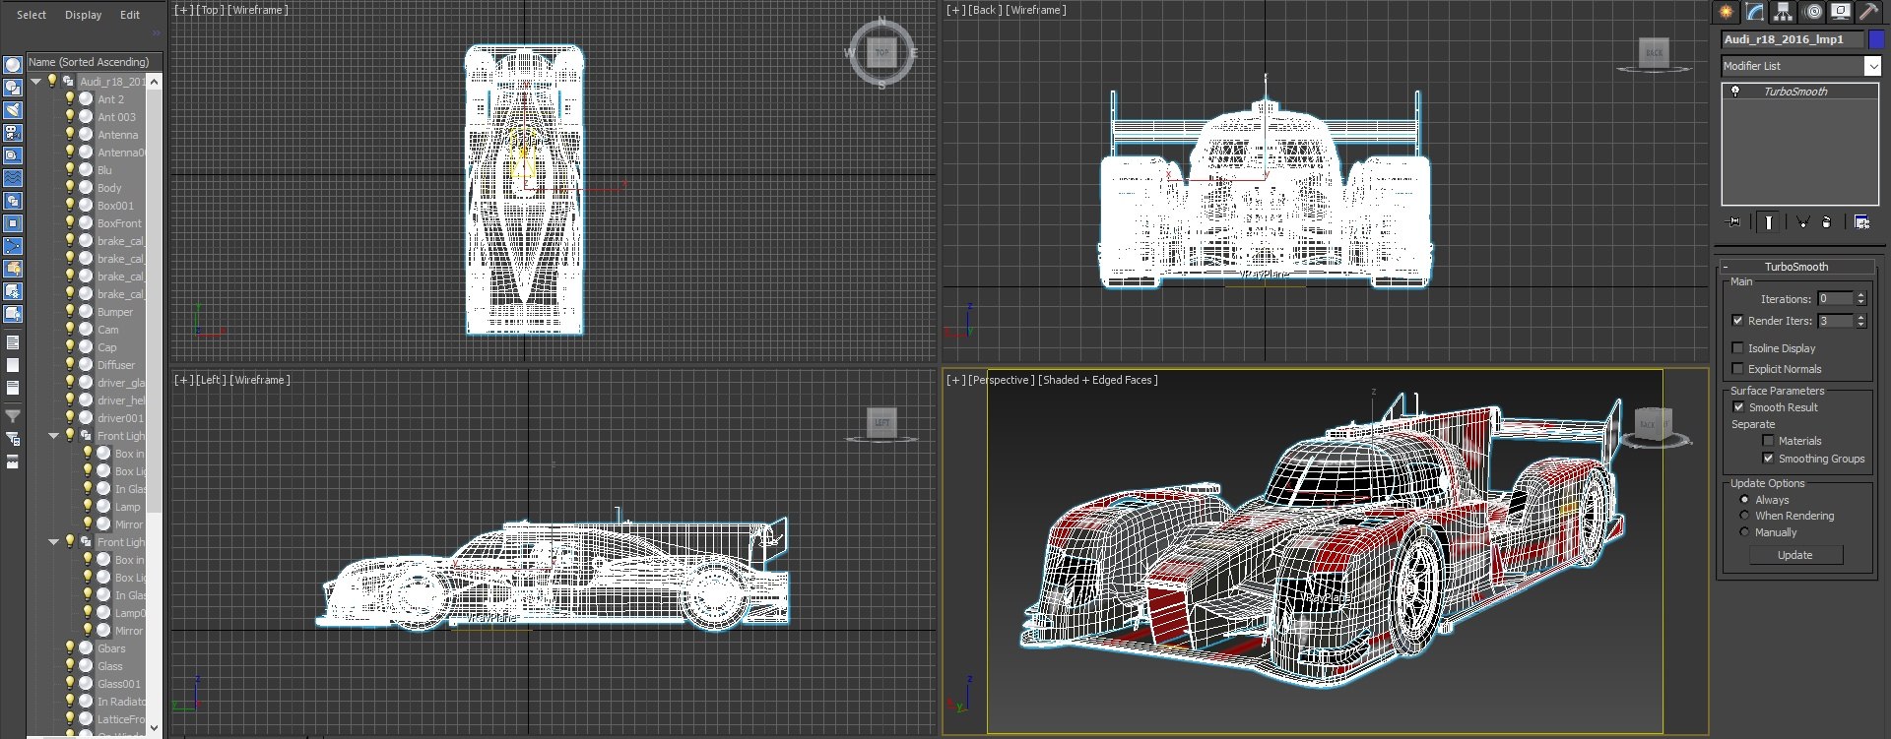Screen dimensions: 1891x739
Task: Open the Left viewport point-of-view menu
Action: [x=211, y=380]
